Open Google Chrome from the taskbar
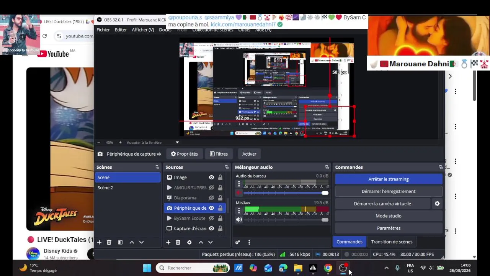Image resolution: width=490 pixels, height=276 pixels. [x=328, y=268]
